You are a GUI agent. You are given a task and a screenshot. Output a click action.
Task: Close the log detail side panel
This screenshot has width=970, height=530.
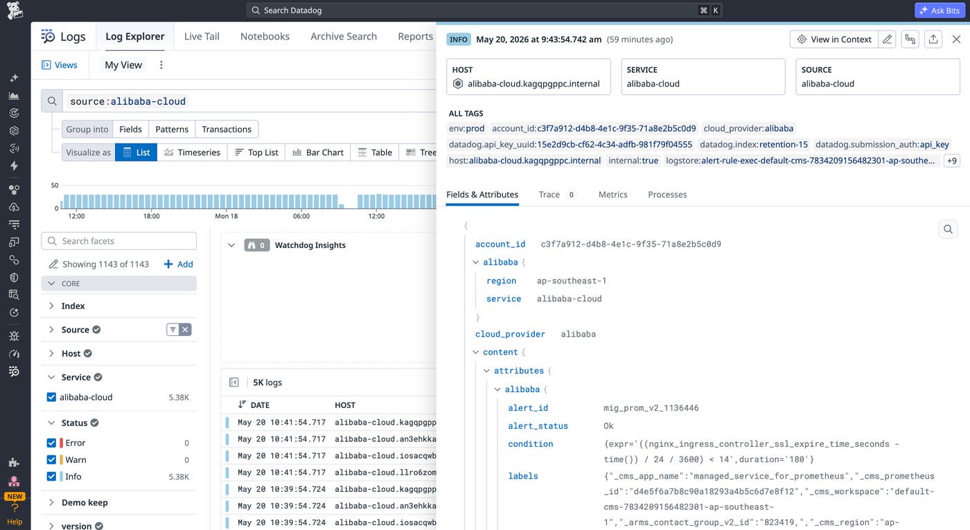coord(957,39)
